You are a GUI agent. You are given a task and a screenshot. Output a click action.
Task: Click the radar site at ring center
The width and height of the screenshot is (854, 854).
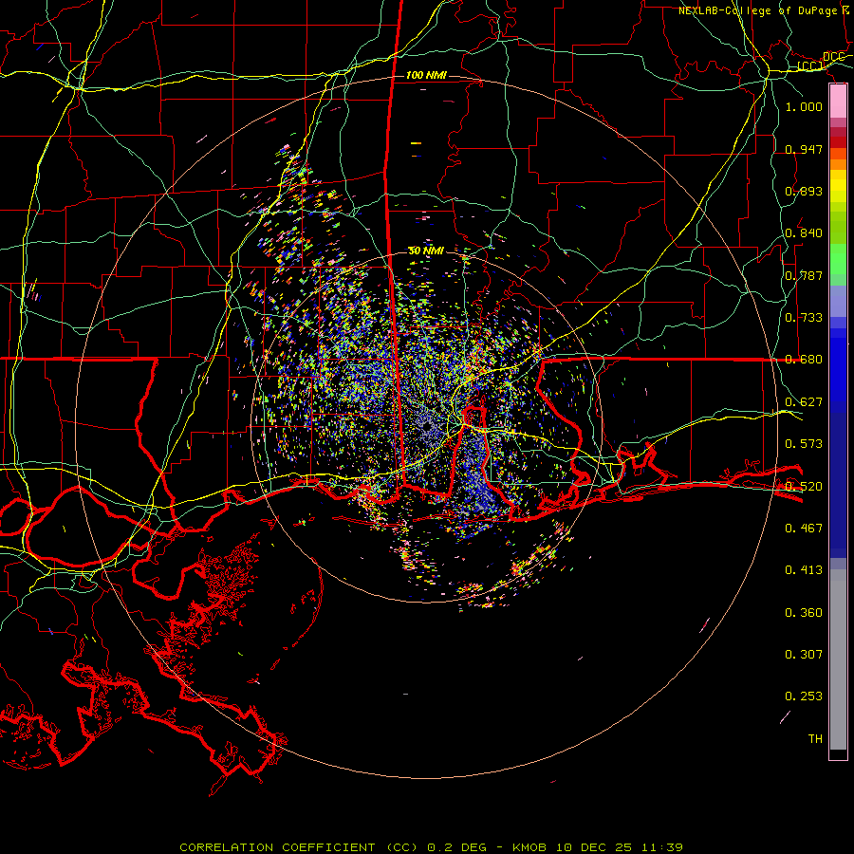[426, 427]
